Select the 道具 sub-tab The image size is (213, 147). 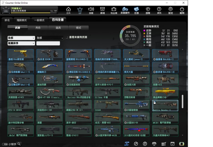[x=58, y=28]
